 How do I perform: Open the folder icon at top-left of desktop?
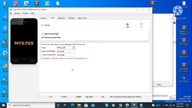coord(5,4)
